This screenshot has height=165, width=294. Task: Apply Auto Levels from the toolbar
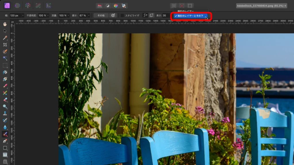tap(100, 5)
